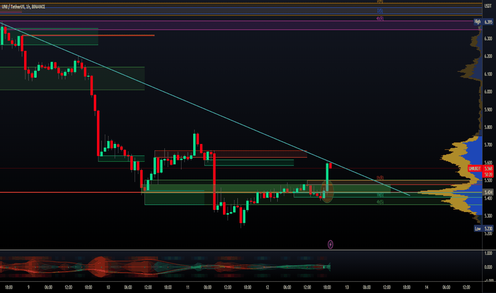Click the 58:20 countdown timer label

(489, 175)
